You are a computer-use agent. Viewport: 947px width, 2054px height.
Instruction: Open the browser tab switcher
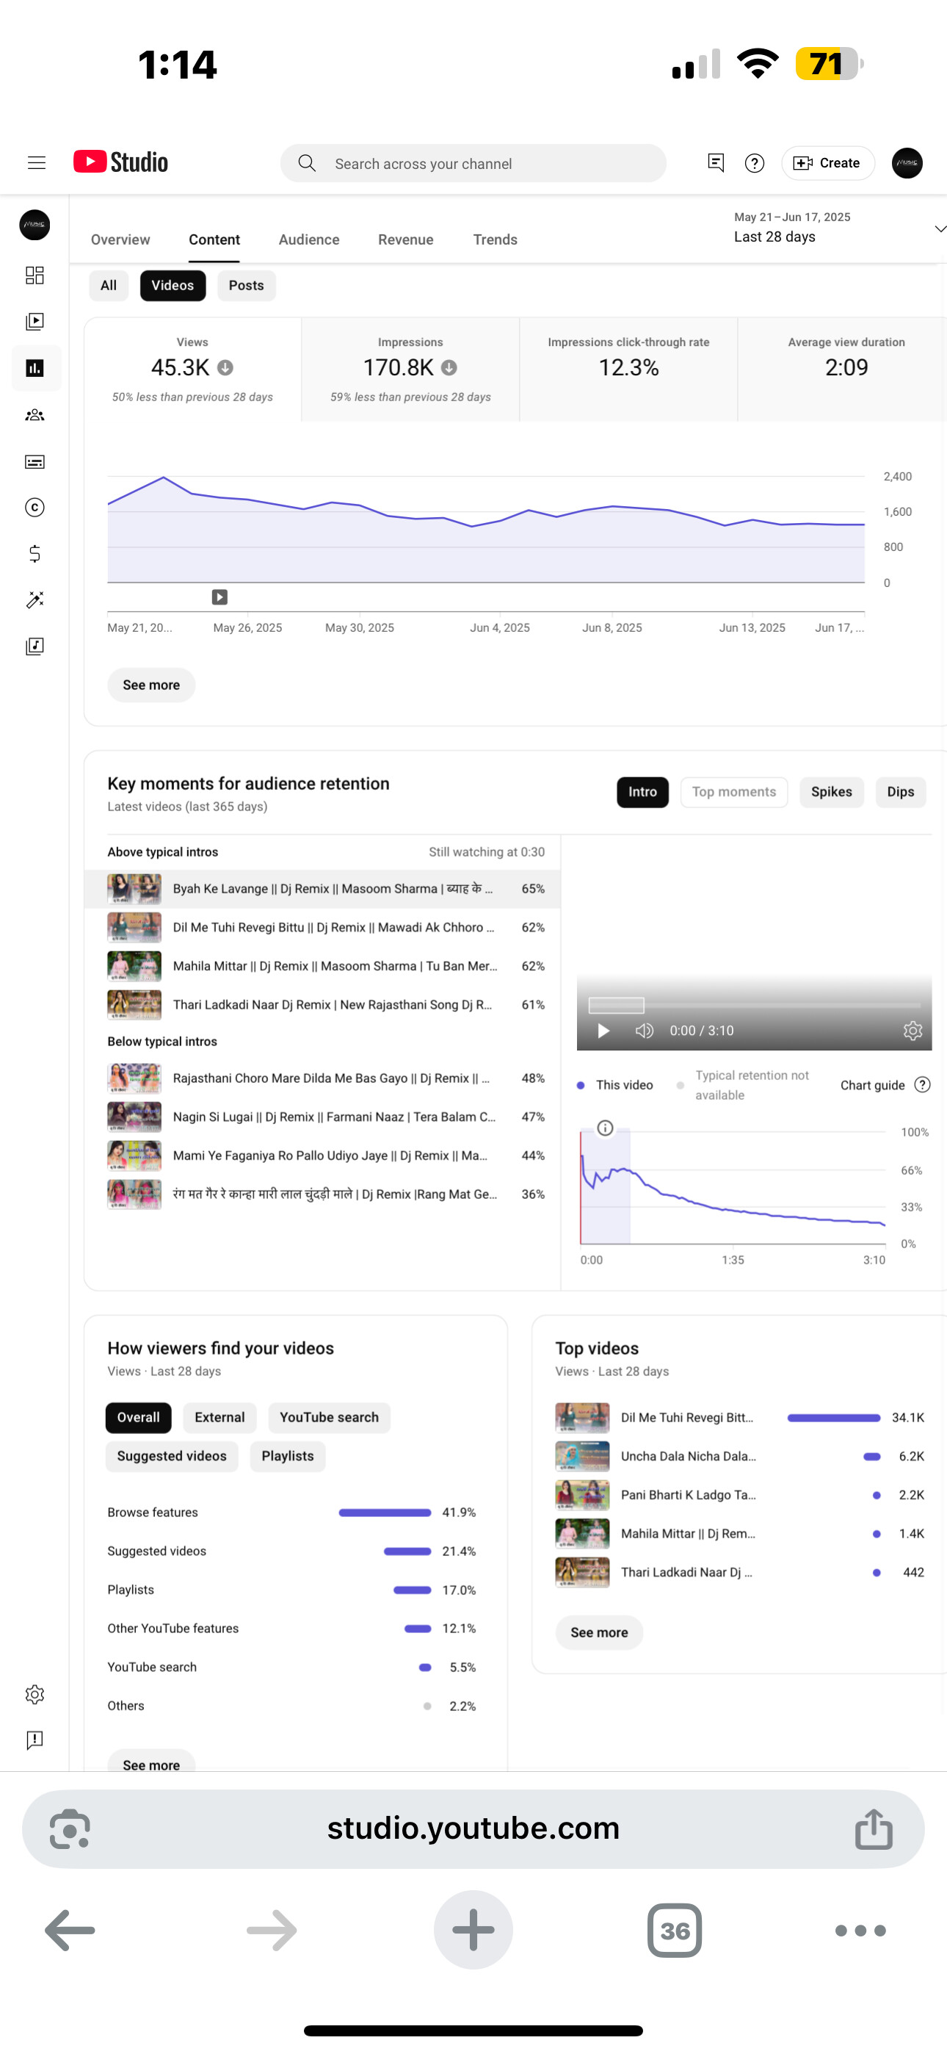(675, 1931)
